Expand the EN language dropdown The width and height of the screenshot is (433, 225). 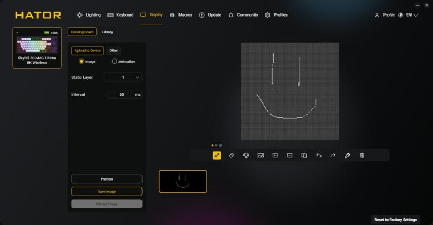pyautogui.click(x=416, y=15)
